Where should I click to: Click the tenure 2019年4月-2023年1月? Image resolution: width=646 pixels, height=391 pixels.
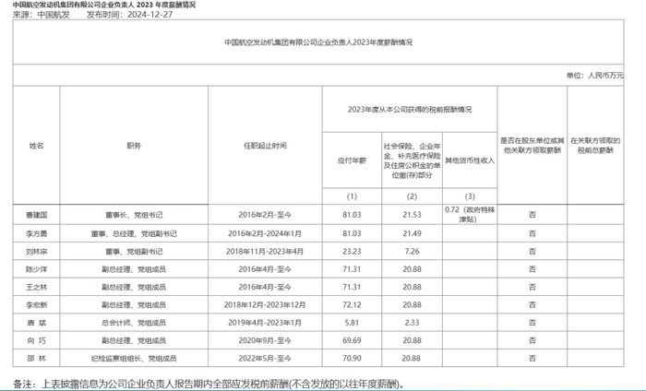click(265, 323)
